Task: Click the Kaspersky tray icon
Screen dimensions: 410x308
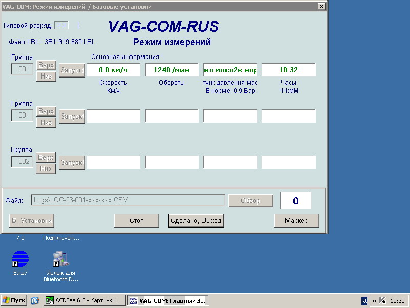Action: (382, 301)
